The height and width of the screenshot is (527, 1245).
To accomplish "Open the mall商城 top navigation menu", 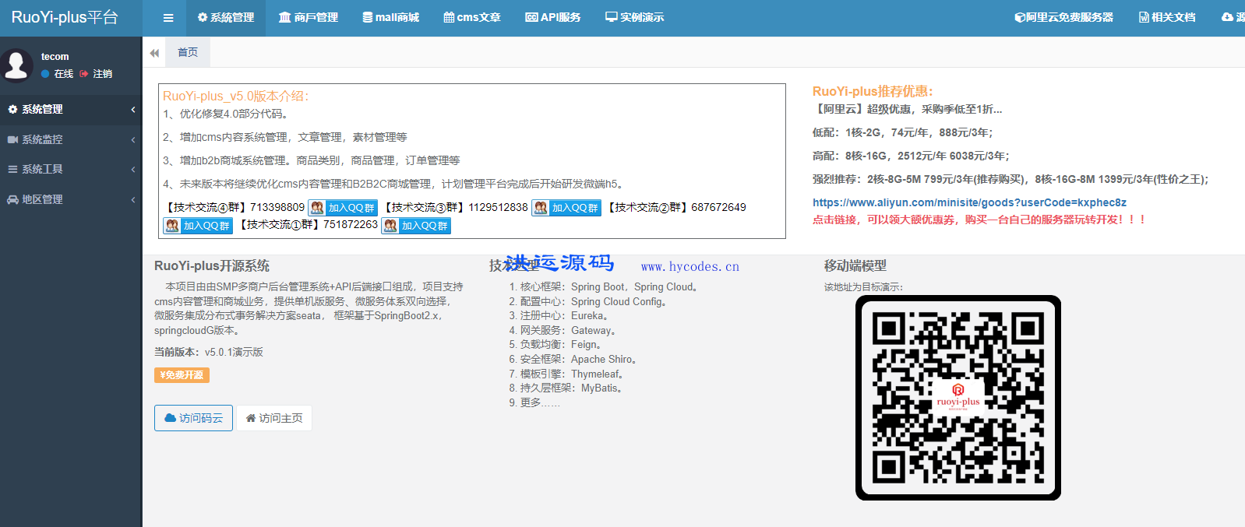I will pyautogui.click(x=391, y=18).
